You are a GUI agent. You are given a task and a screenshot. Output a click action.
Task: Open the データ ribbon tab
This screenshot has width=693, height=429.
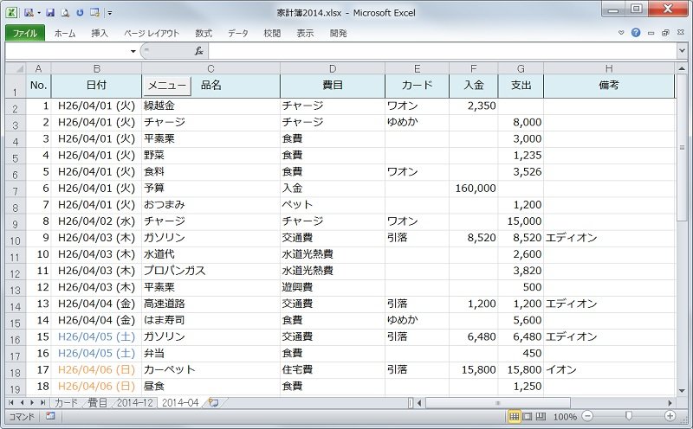click(x=238, y=33)
